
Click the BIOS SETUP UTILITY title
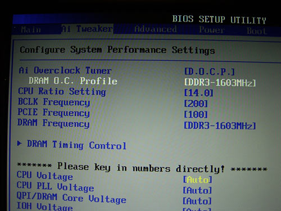(x=219, y=20)
